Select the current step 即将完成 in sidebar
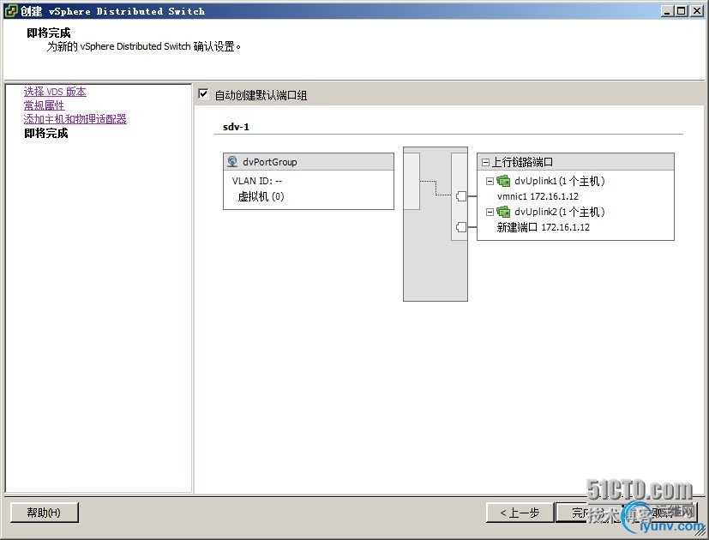709x540 pixels. [x=45, y=133]
